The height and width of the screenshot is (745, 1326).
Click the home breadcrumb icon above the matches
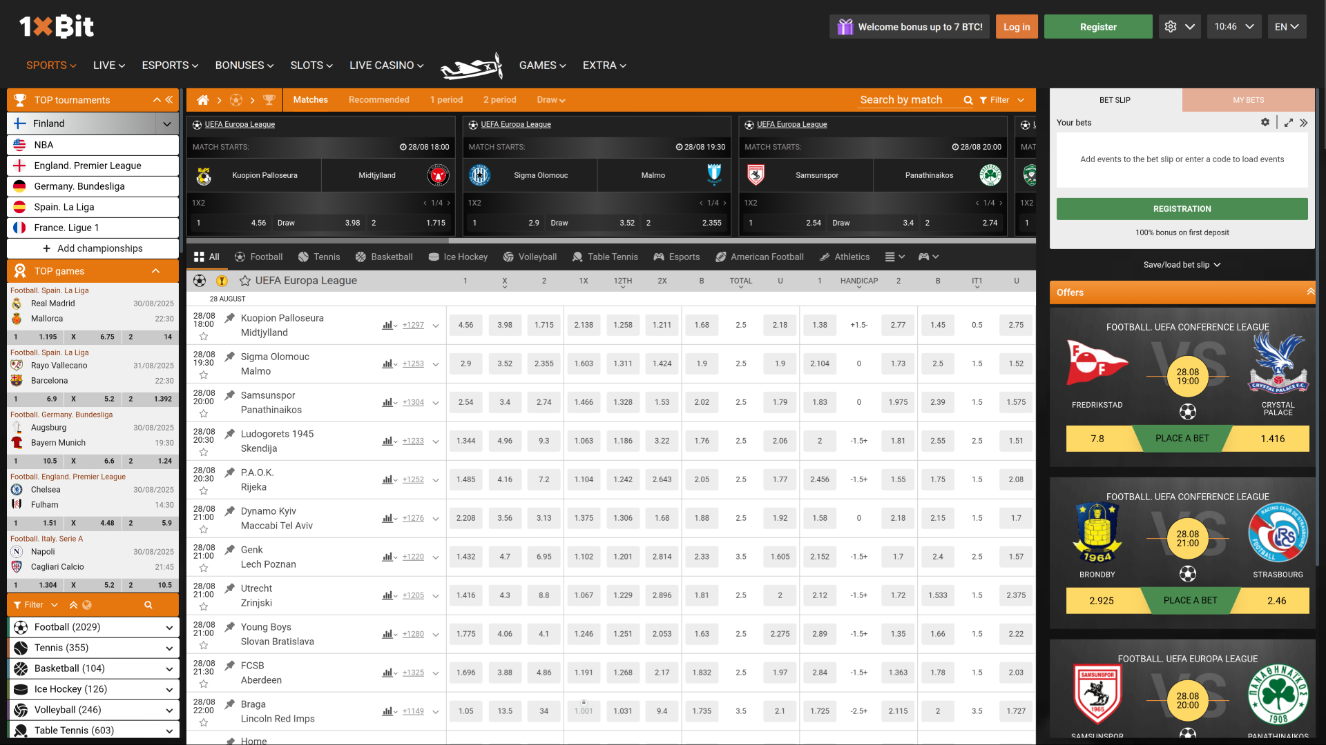tap(202, 100)
